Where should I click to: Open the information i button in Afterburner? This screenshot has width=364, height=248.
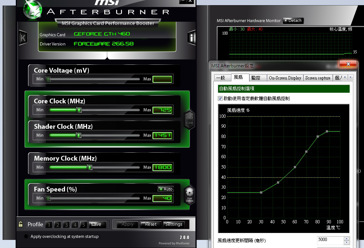click(191, 38)
